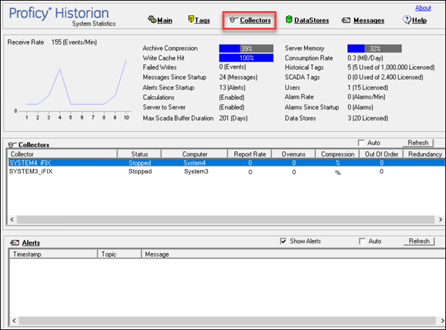The image size is (446, 330).
Task: Open the Tags page
Action: pos(202,20)
